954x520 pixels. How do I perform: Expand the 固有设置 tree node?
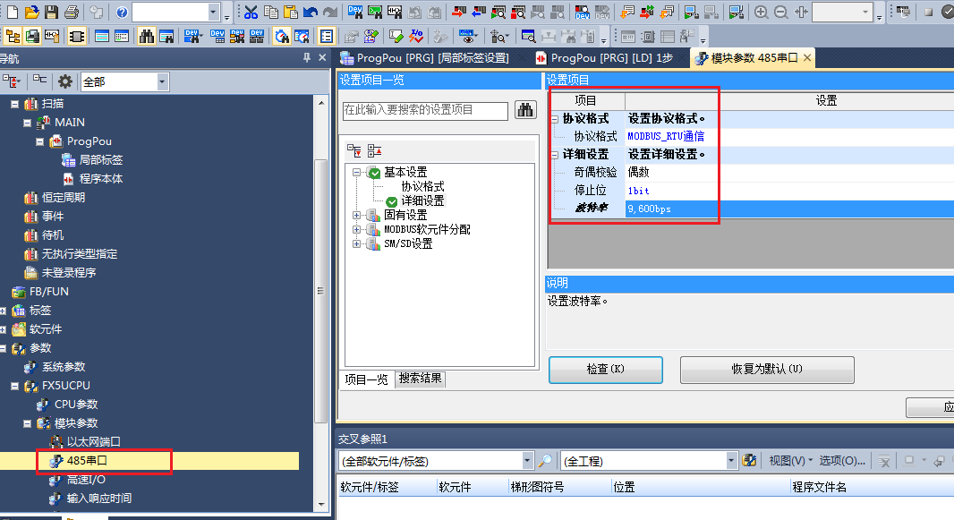pyautogui.click(x=358, y=216)
